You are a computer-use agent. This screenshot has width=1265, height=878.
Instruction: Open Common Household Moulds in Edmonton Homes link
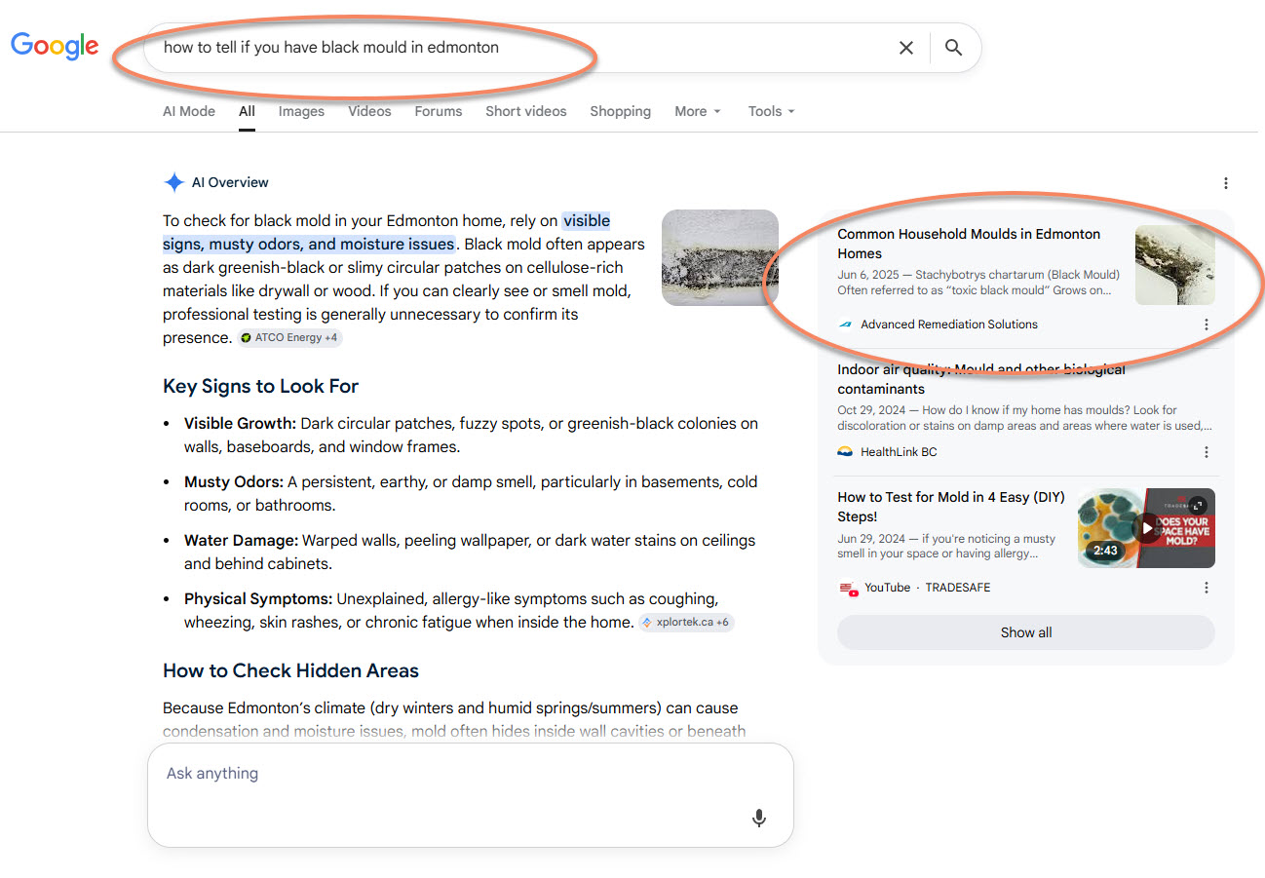pos(969,244)
